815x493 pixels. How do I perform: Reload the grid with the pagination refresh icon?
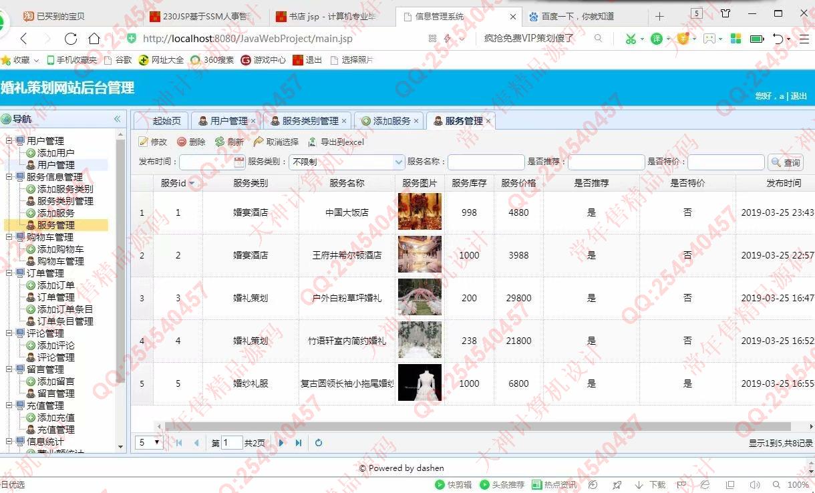coord(319,442)
